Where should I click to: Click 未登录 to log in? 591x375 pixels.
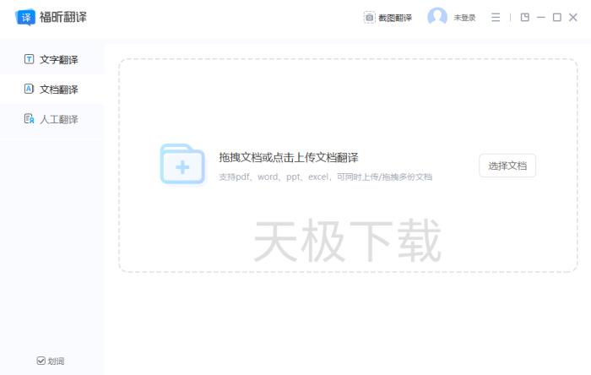pos(464,18)
